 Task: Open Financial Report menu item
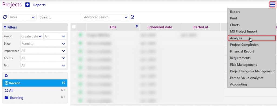(252, 51)
